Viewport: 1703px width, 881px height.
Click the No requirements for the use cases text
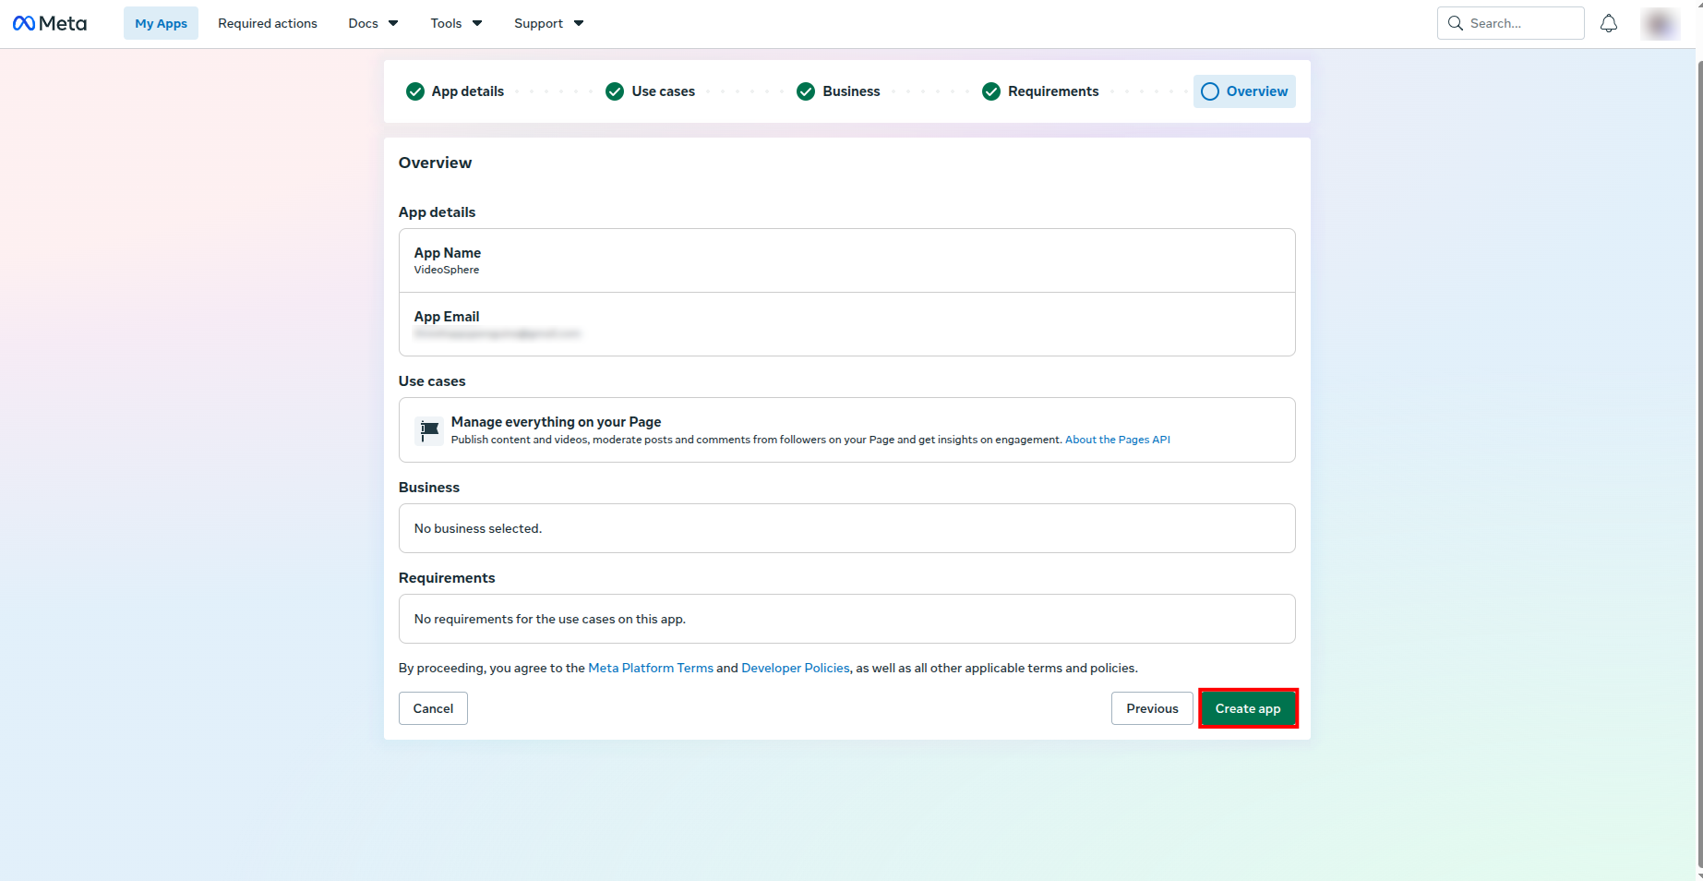coord(550,619)
